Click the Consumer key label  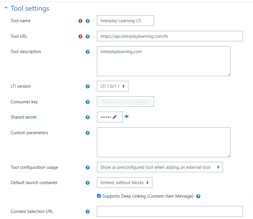24,102
